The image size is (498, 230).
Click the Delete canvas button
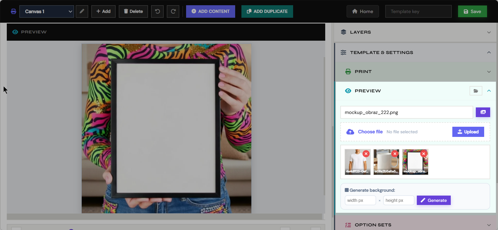pyautogui.click(x=133, y=11)
